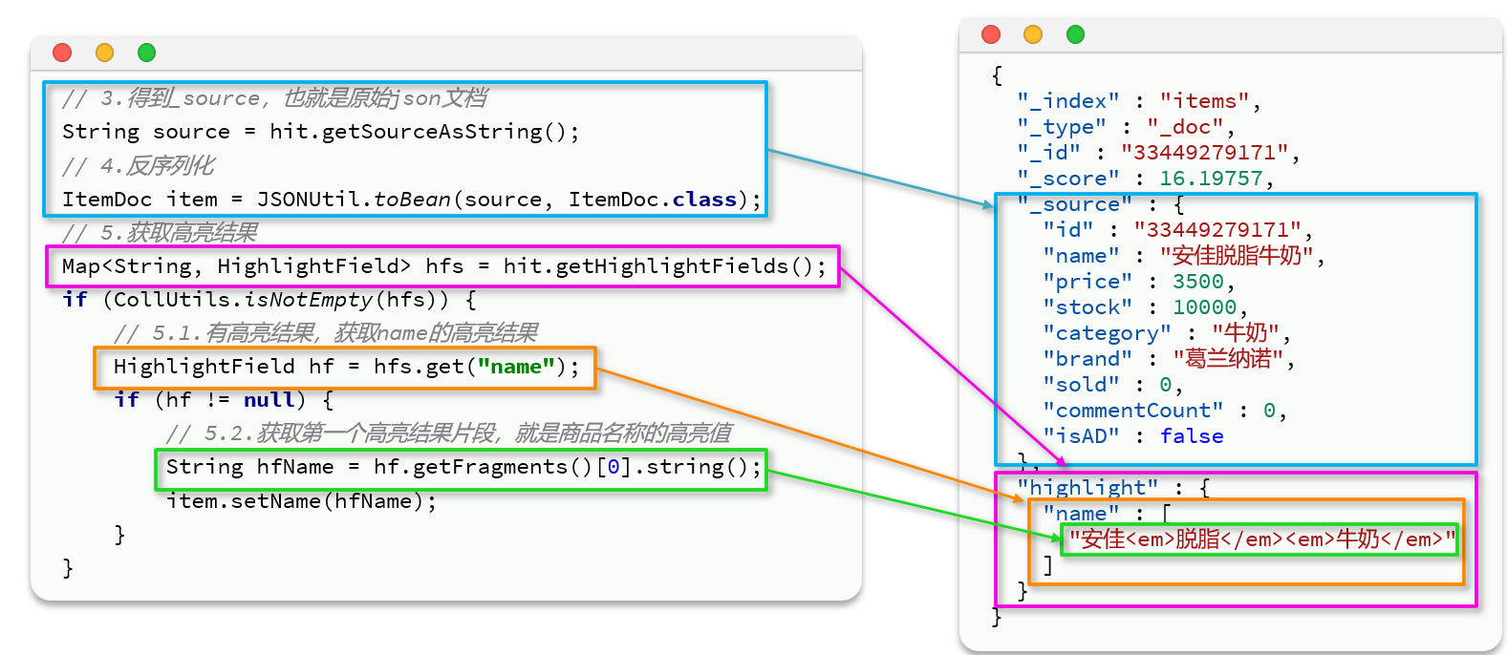This screenshot has height=655, width=1507.
Task: Click the green dot in the left code window
Action: 146,53
